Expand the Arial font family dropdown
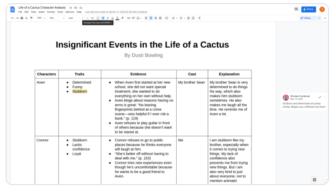333x189 pixels. click(75, 18)
